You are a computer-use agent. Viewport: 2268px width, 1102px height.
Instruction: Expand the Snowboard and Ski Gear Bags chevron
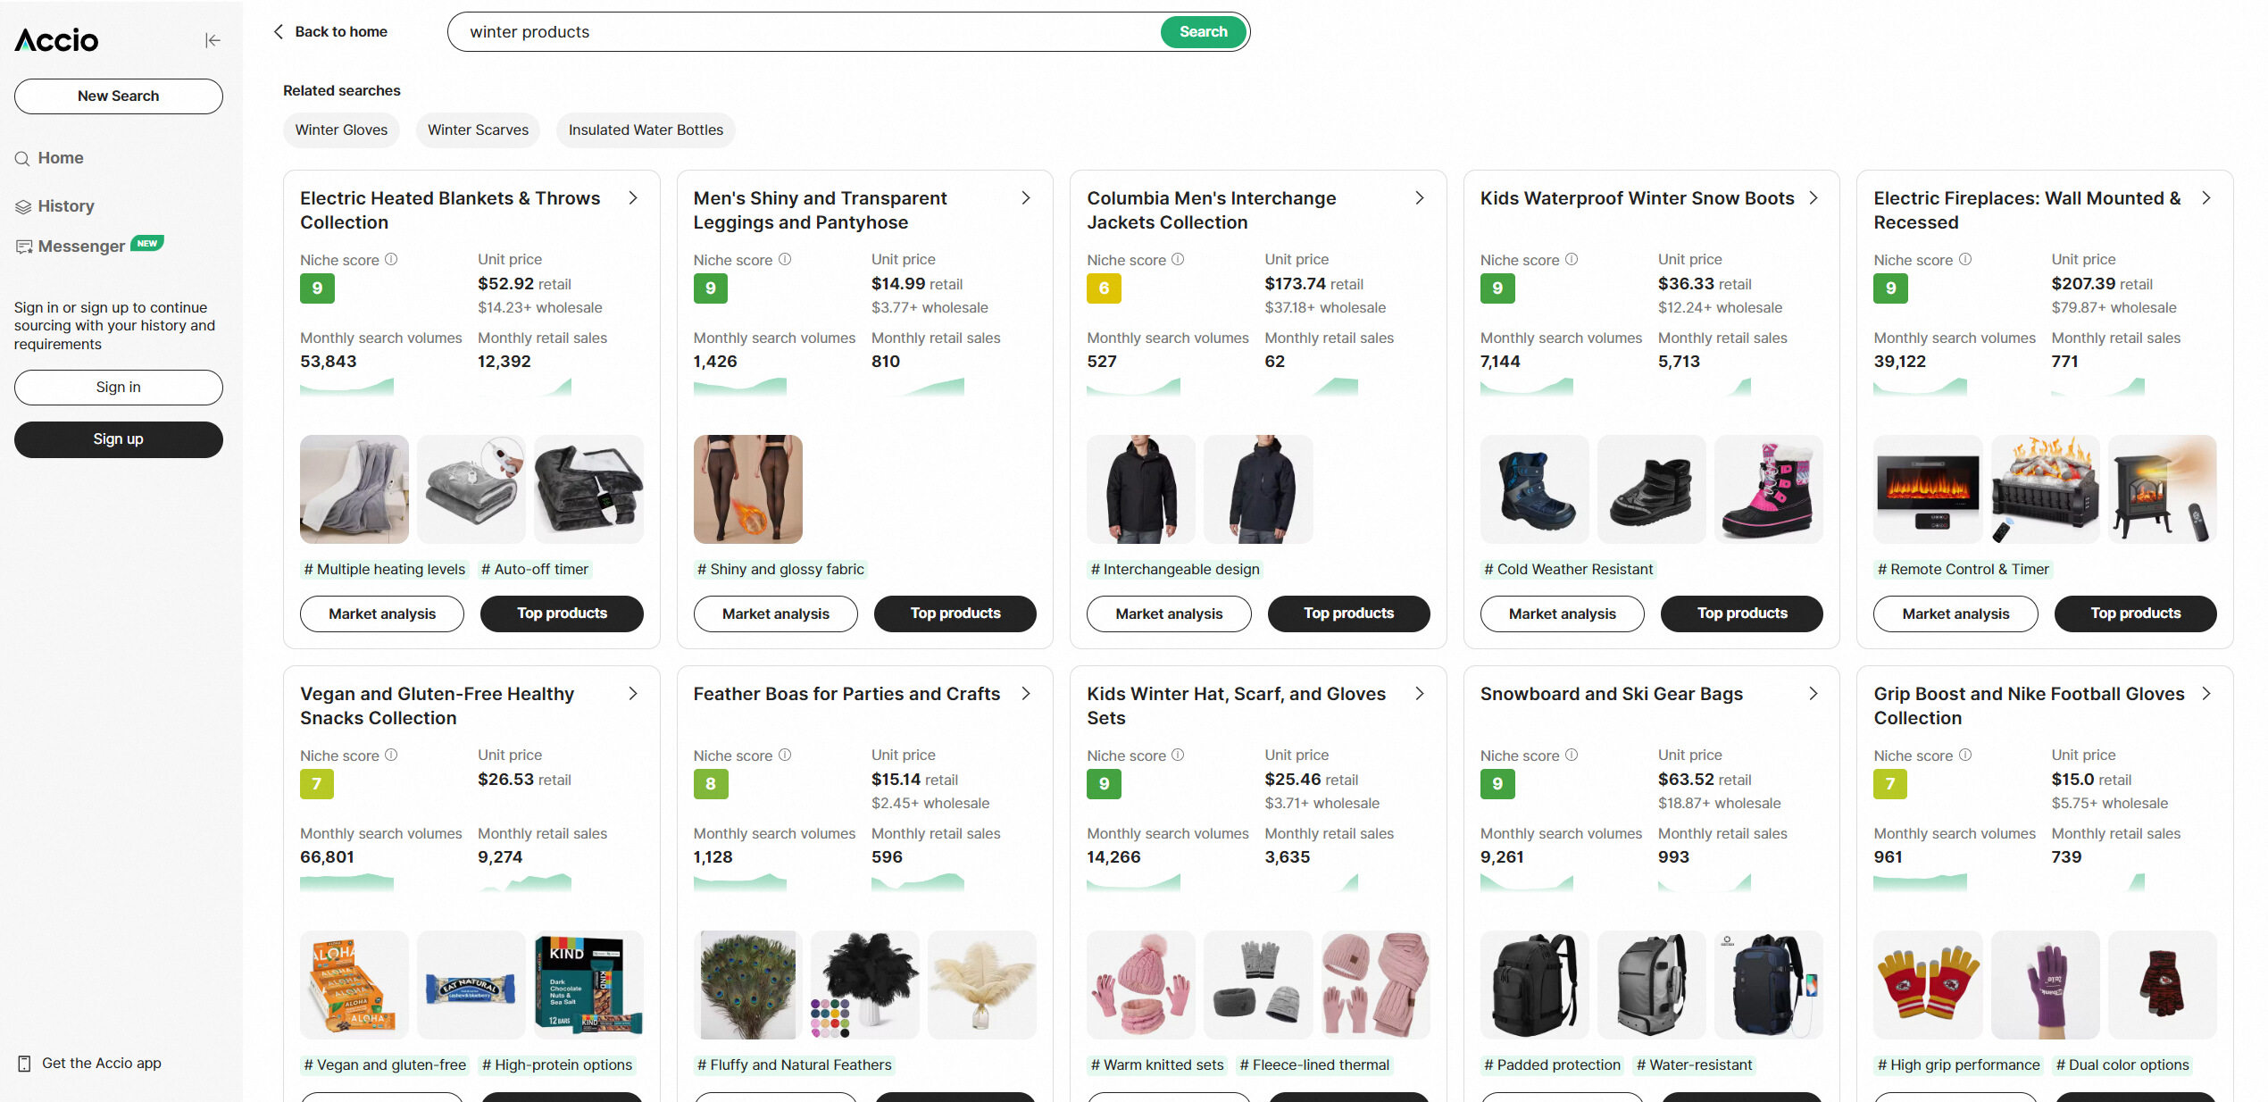pos(1814,694)
